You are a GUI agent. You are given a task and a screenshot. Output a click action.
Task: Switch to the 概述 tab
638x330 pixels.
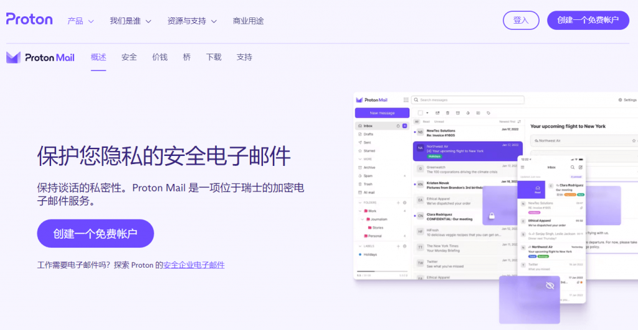click(x=98, y=57)
